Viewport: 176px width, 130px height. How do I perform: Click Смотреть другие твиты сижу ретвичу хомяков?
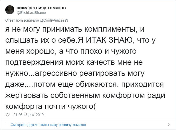click(x=48, y=125)
